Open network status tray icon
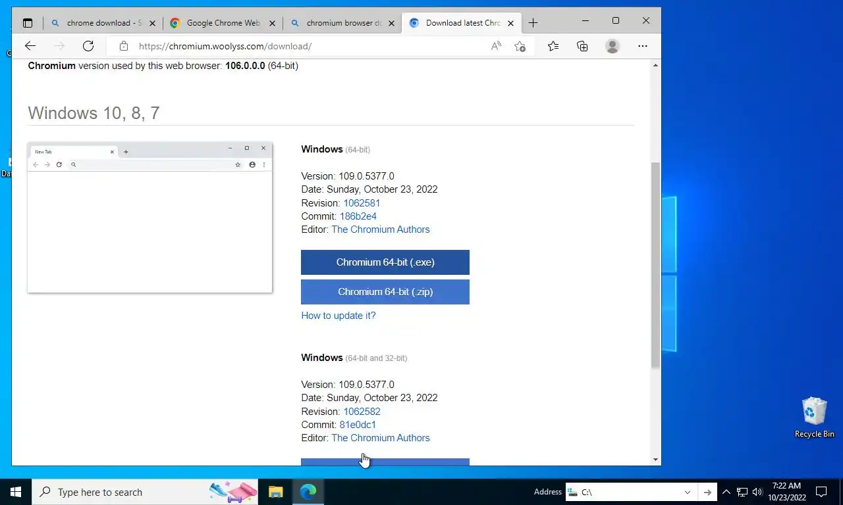Image resolution: width=843 pixels, height=505 pixels. [742, 492]
